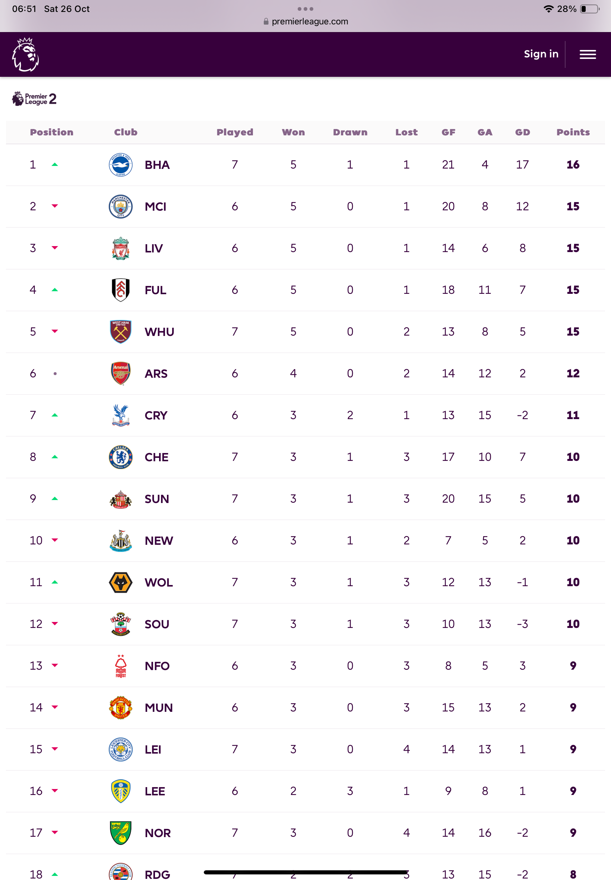Tap the premierleague.com address bar

pos(305,22)
